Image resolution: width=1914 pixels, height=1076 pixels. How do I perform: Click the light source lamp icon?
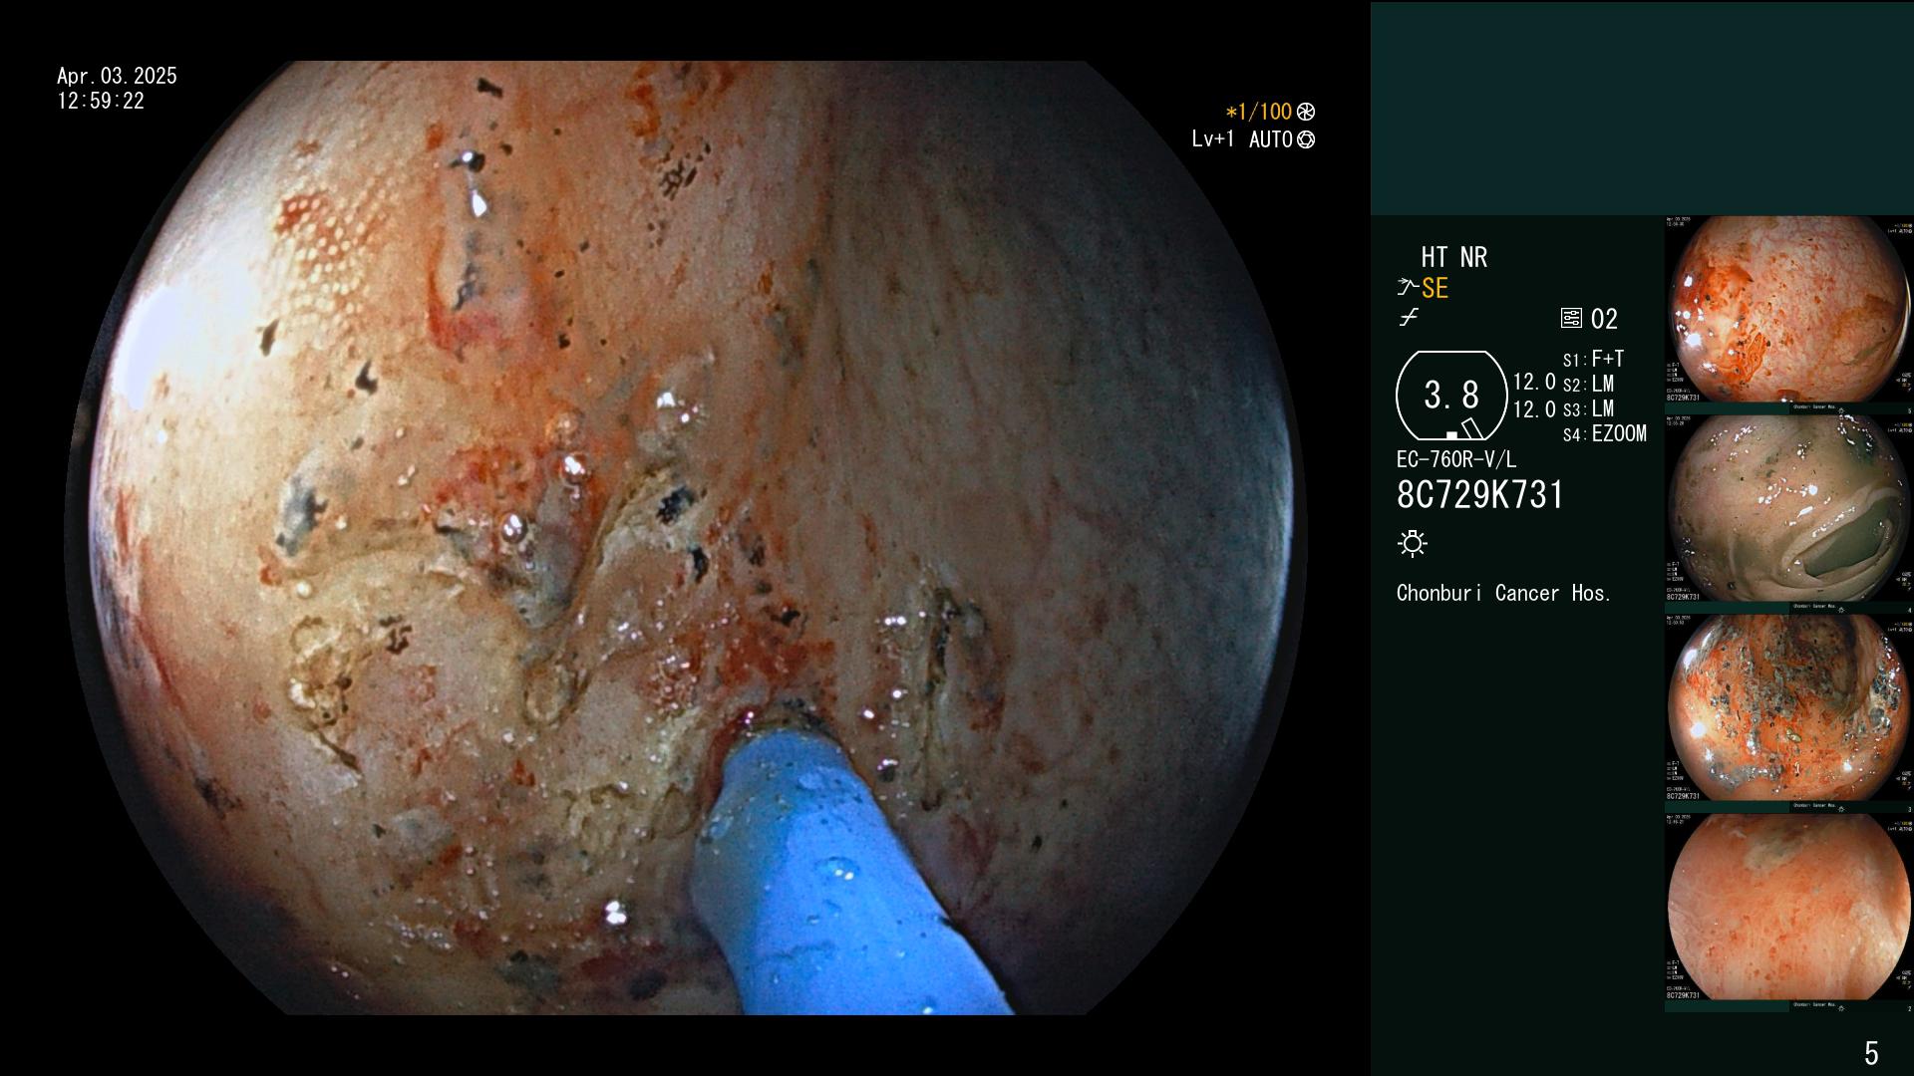point(1413,544)
